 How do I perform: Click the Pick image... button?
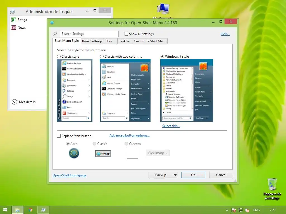point(158,153)
